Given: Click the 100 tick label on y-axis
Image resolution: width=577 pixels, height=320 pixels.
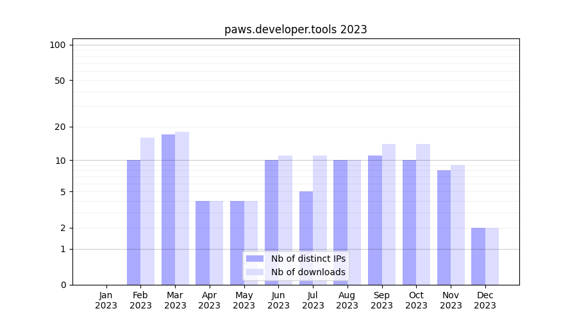Looking at the screenshot, I should [58, 45].
